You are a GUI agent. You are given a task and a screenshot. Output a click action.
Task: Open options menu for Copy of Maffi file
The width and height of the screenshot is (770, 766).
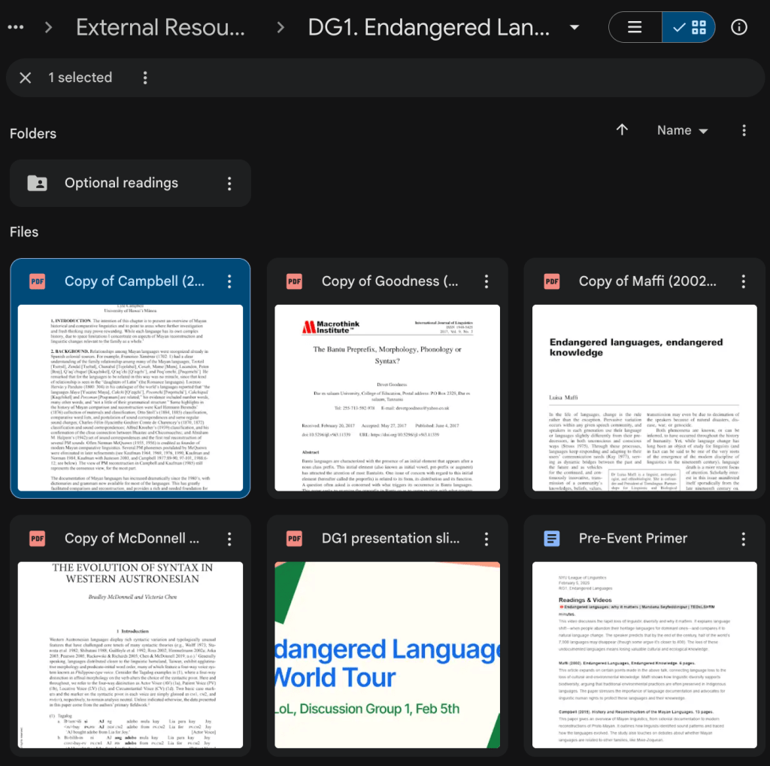click(x=744, y=281)
